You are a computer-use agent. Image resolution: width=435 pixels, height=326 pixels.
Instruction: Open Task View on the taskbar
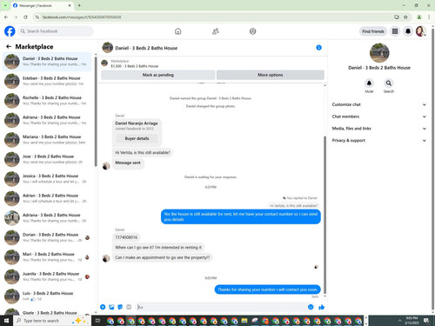(97, 321)
